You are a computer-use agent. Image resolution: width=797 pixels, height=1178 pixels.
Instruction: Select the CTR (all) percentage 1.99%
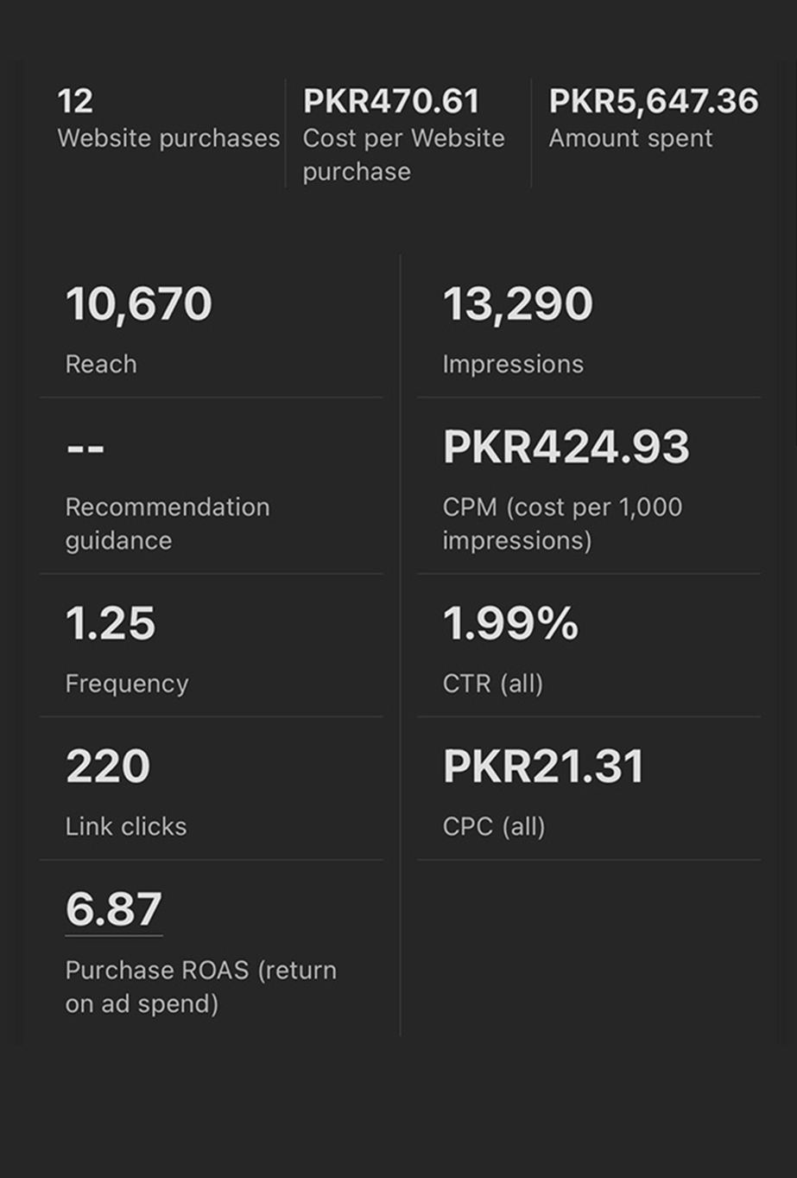[509, 622]
